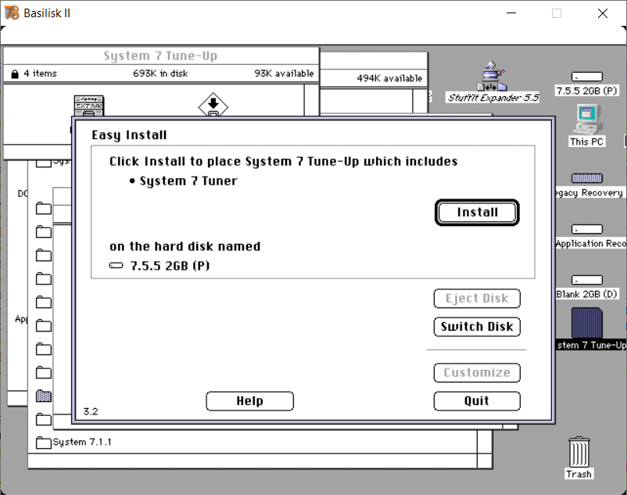627x495 pixels.
Task: Click the '4 items' text in Tune-Up window
Action: pyautogui.click(x=40, y=74)
